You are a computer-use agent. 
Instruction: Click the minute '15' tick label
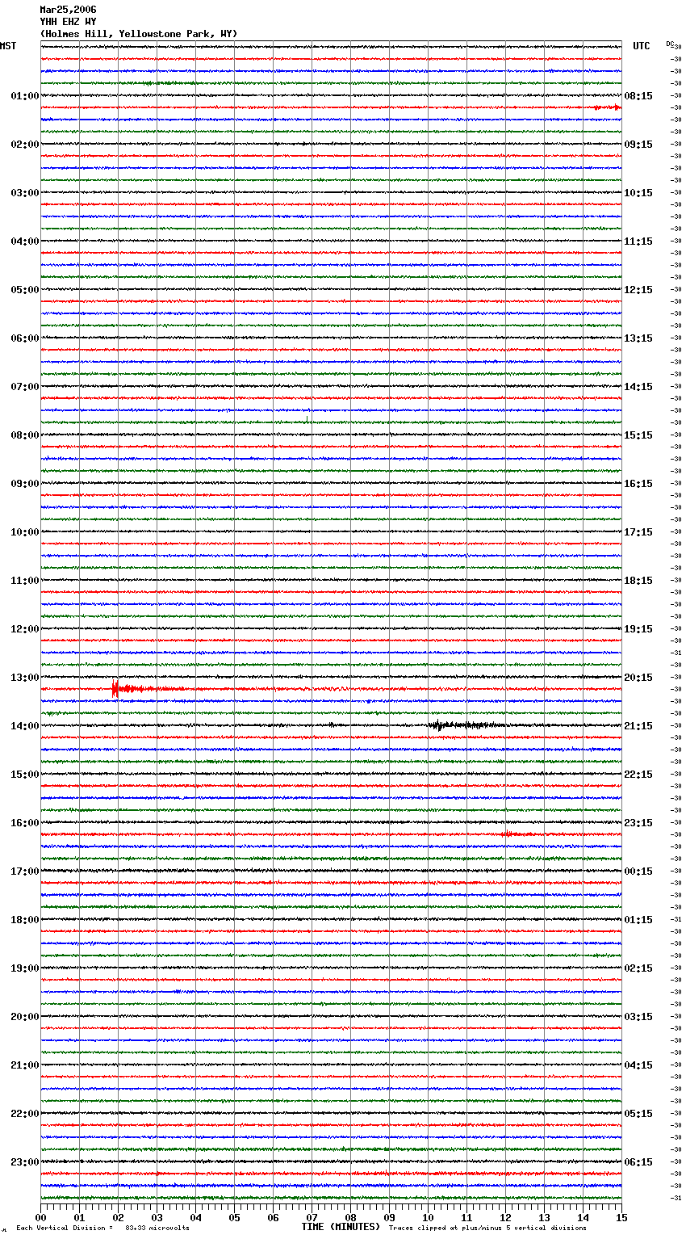point(621,1217)
